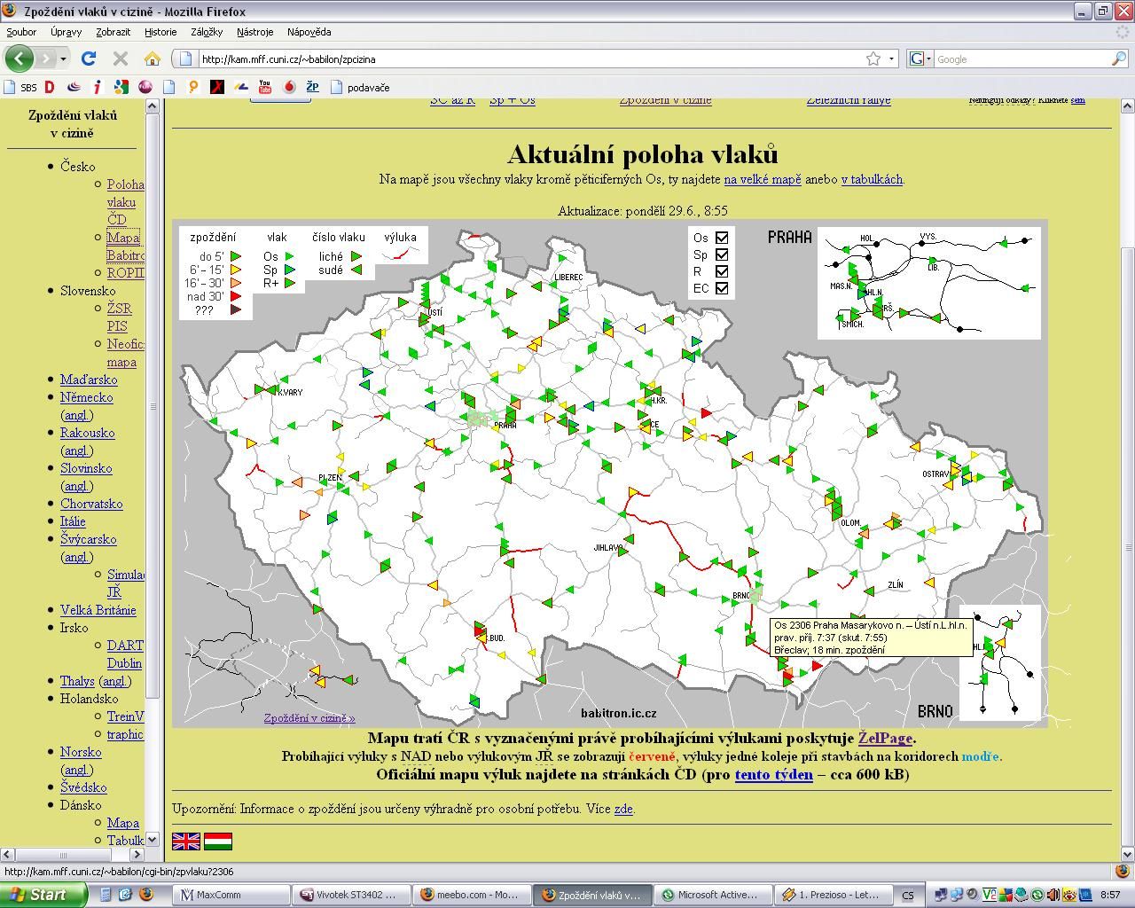Toggle the R train type checkbox

[x=722, y=271]
